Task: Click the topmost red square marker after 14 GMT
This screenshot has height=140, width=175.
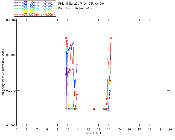Action: tap(111, 38)
